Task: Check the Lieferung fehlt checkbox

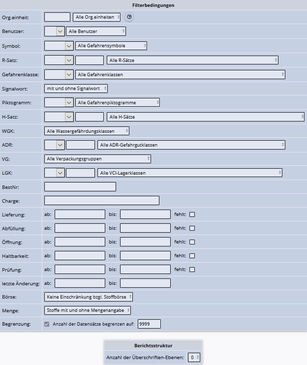Action: (x=192, y=214)
